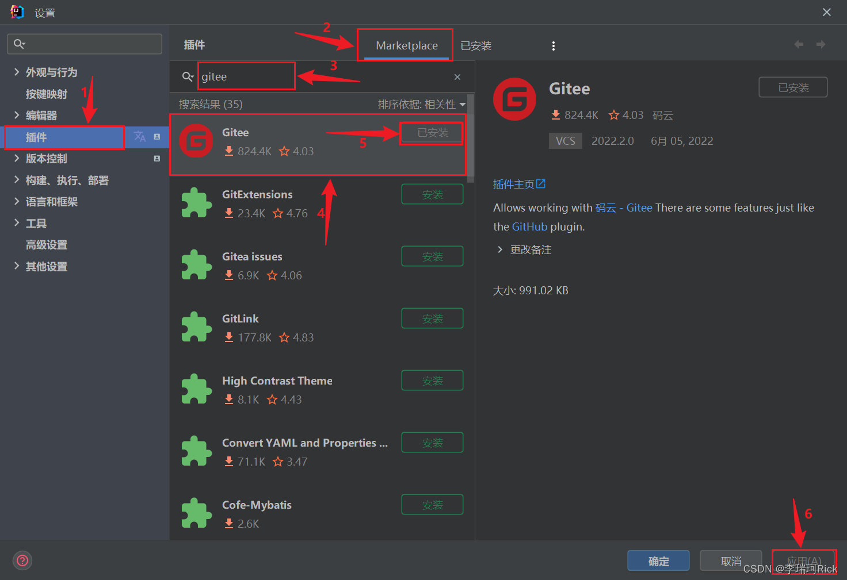Click the plugin results list scrollbar
The height and width of the screenshot is (580, 847).
click(x=471, y=138)
